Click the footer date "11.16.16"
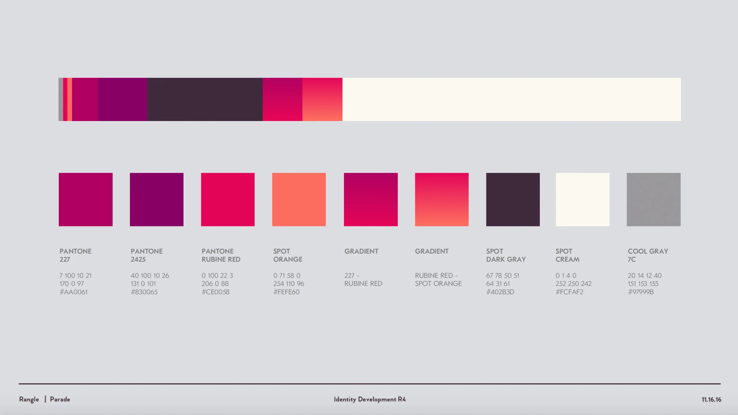The height and width of the screenshot is (415, 738). tap(711, 400)
